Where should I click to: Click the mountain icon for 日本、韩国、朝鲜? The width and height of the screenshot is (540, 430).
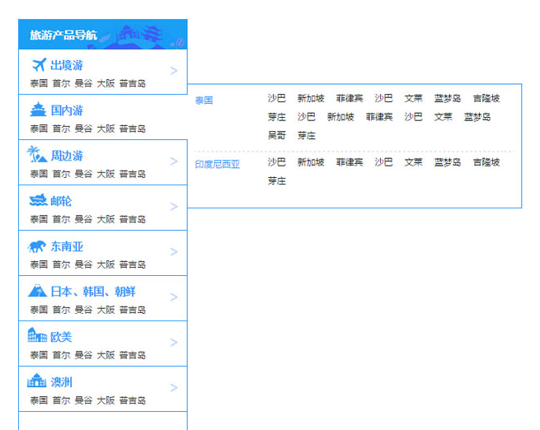click(37, 291)
